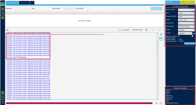This screenshot has height=105, width=196.
Task: Select verbosity level 2
Action: (152, 30)
